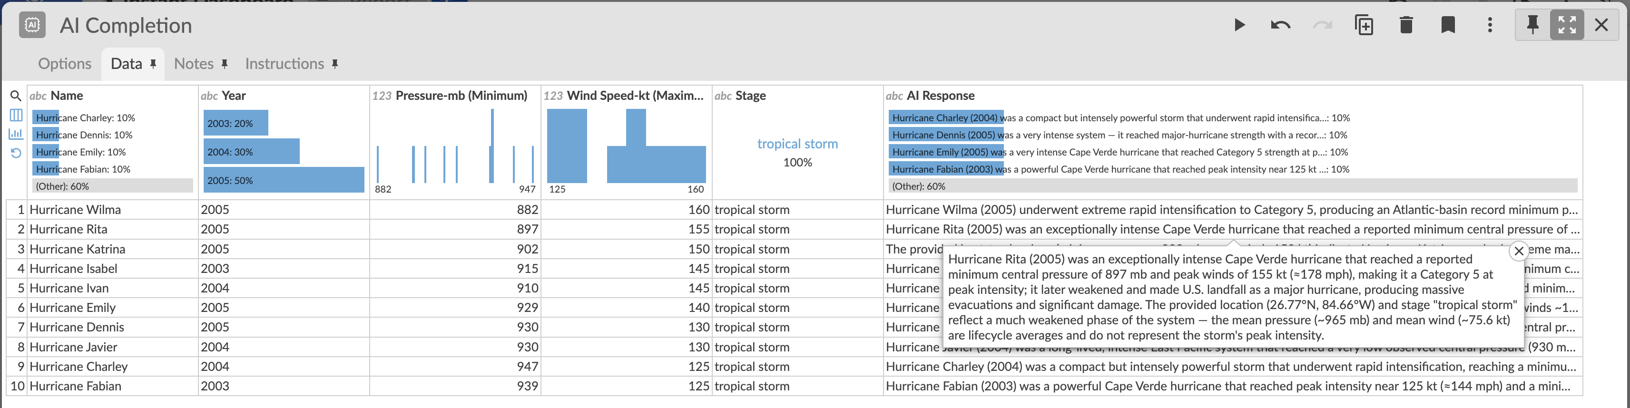Sort by the Name column header
Viewport: 1630px width, 408px height.
(x=113, y=96)
